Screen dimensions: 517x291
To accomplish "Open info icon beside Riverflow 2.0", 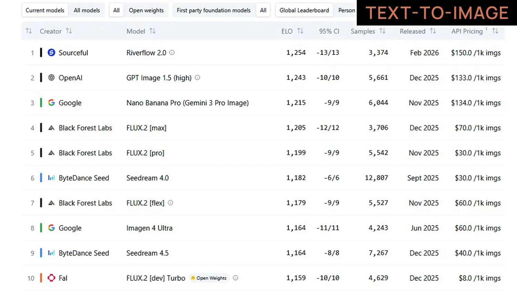I will point(172,52).
